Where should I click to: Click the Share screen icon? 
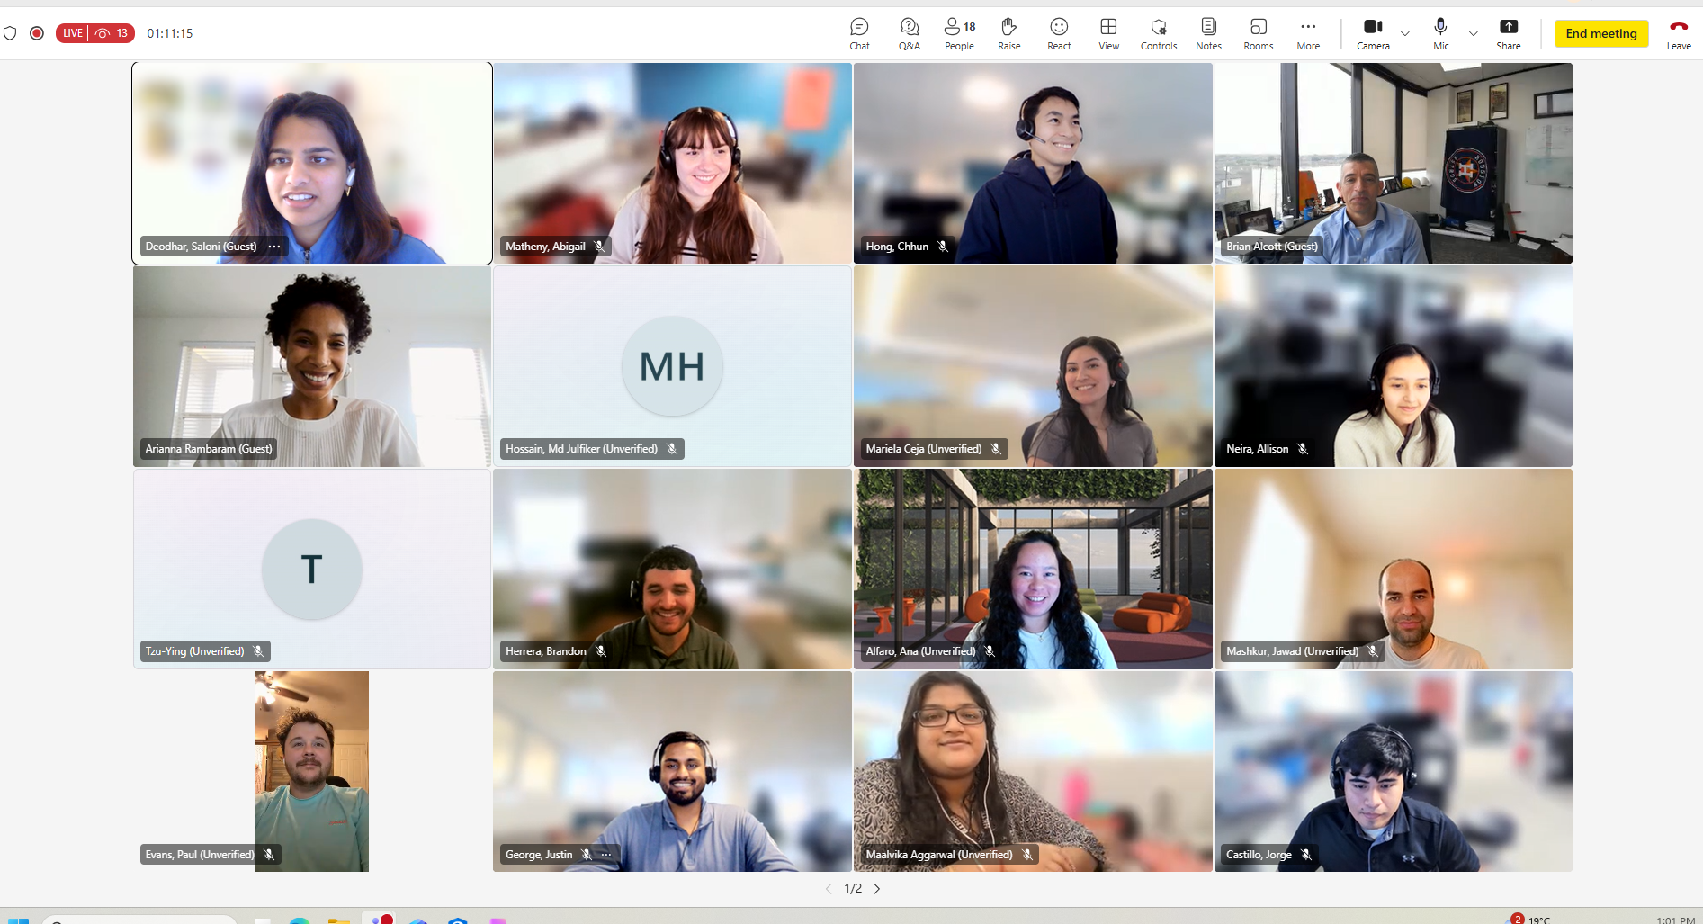point(1509,33)
